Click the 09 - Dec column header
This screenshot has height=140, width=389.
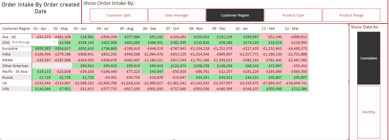(219, 28)
